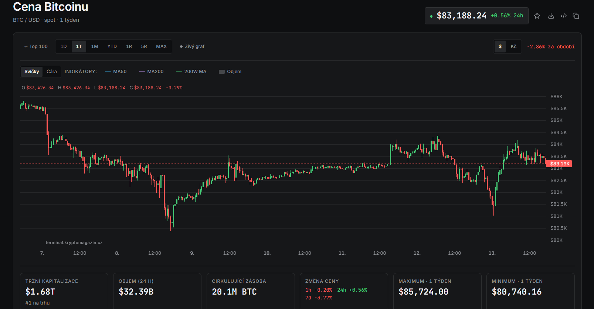
Task: Copy using the duplicate squares icon
Action: pos(576,16)
